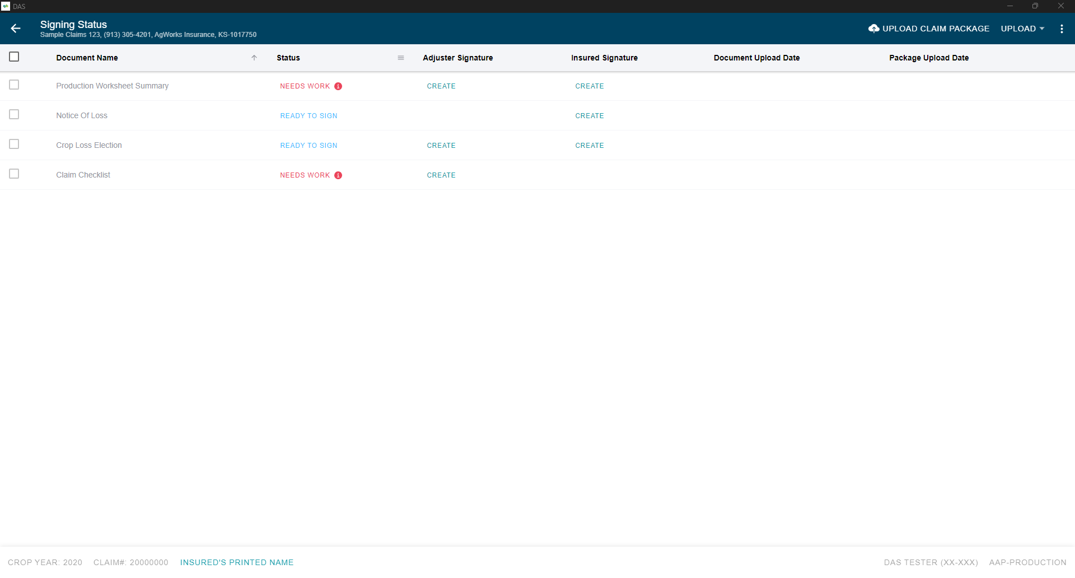Image resolution: width=1075 pixels, height=578 pixels.
Task: Create adjuster signature for Claim Checklist
Action: click(x=441, y=175)
